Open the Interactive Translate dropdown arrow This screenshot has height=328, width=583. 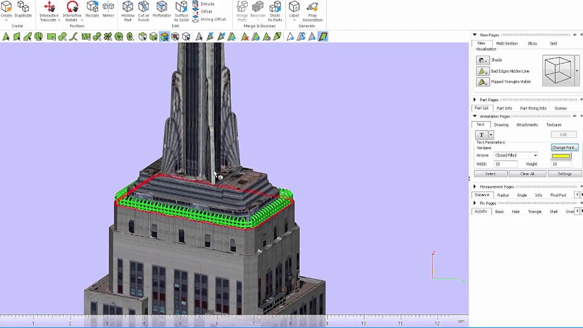(x=59, y=20)
